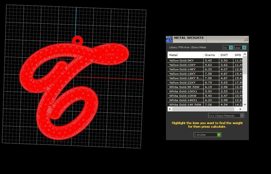The image size is (271, 174).
Task: Toggle the User library switch
Action: coord(244,48)
